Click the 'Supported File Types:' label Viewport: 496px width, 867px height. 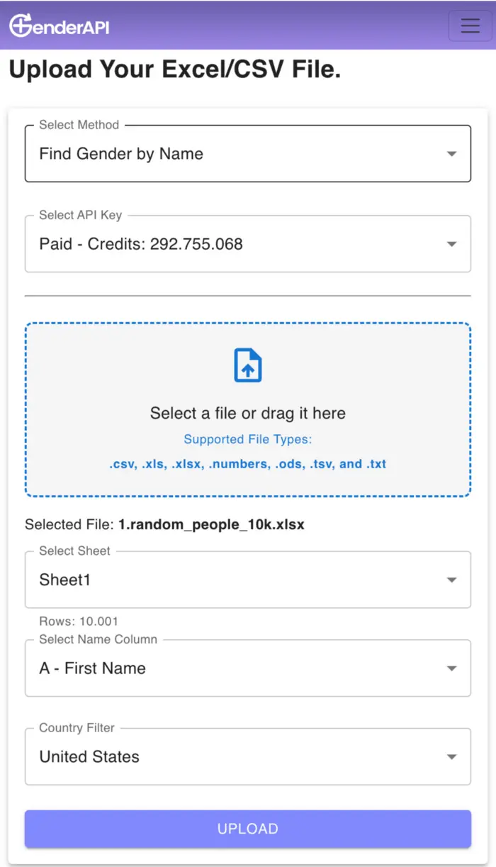248,439
